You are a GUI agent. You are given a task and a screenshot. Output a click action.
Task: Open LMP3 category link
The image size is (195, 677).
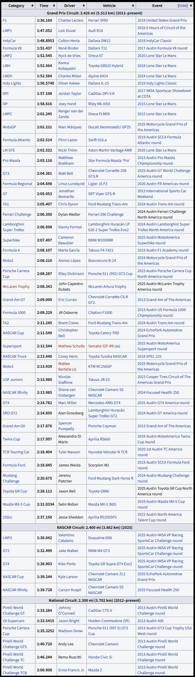coord(7,538)
